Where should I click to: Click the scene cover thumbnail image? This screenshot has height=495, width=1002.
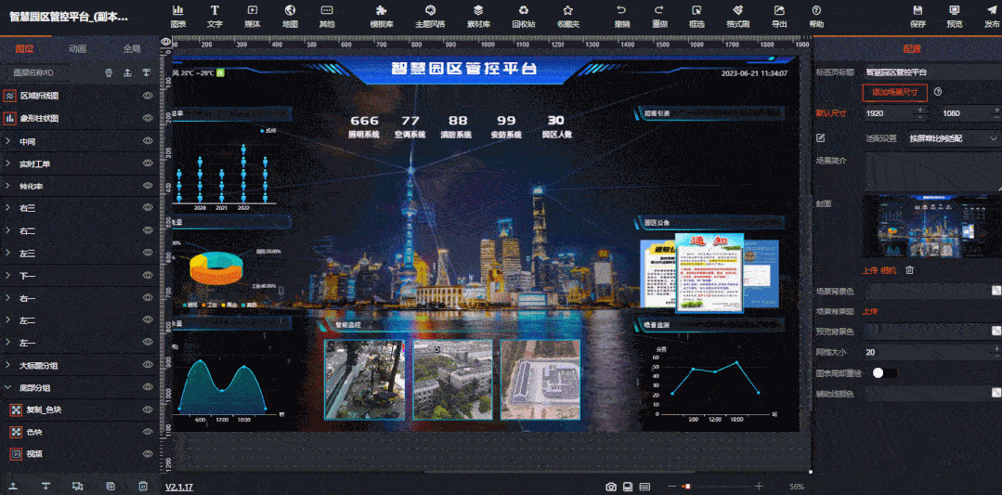point(933,226)
